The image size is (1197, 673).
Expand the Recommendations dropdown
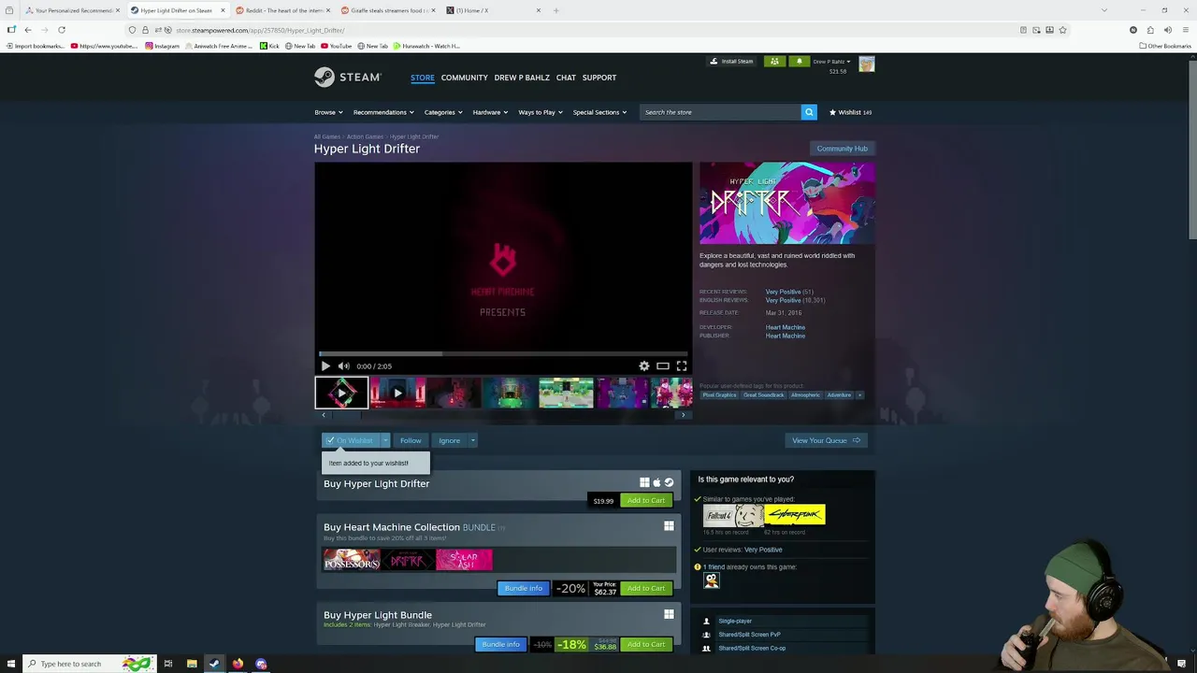click(x=383, y=112)
